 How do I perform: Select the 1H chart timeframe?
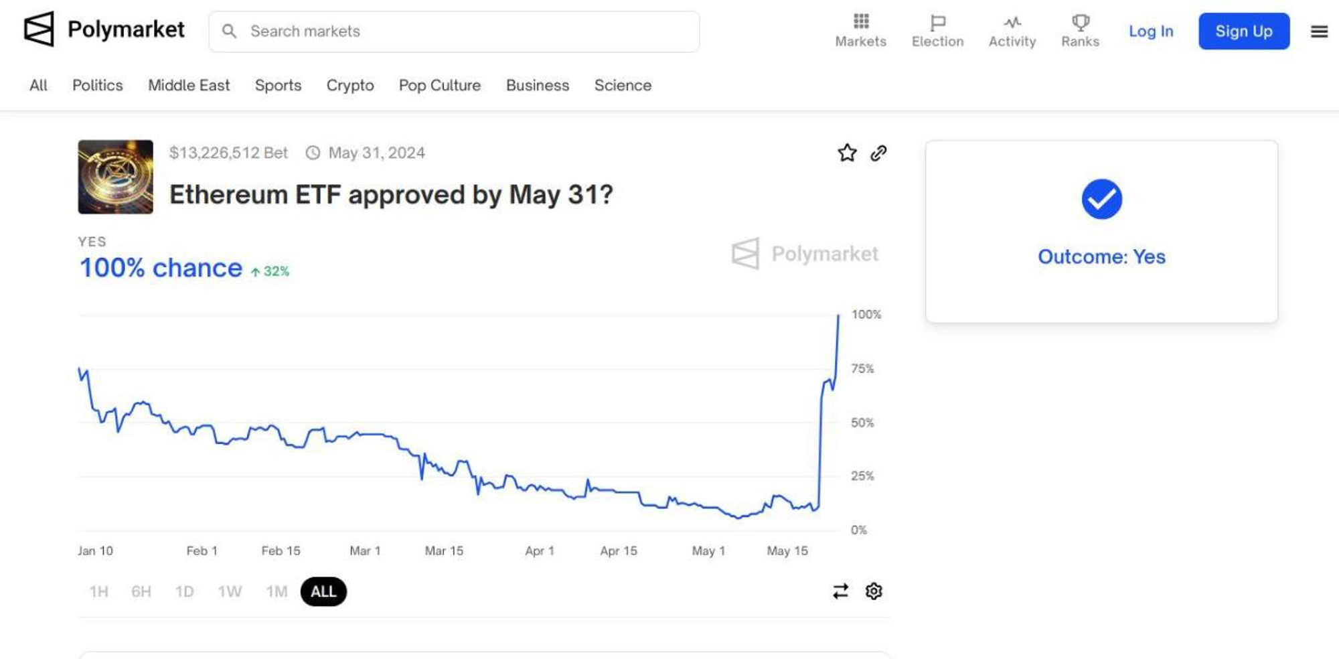click(98, 591)
